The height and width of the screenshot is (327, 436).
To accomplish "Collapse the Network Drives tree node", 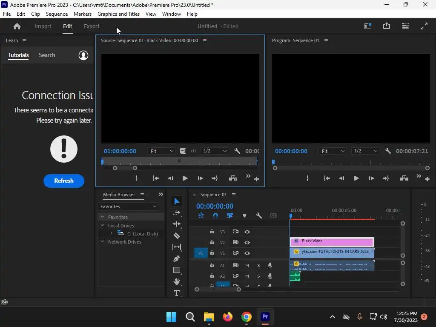I will 102,241.
